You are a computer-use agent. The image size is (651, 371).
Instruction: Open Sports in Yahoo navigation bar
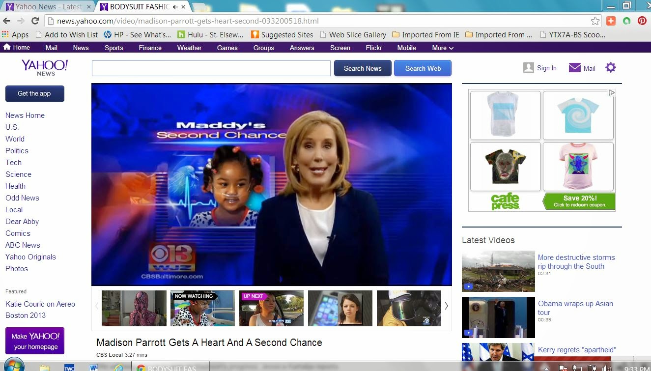(x=113, y=48)
